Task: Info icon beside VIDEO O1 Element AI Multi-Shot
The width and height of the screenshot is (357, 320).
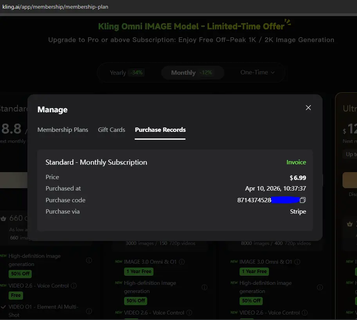Action: click(89, 311)
